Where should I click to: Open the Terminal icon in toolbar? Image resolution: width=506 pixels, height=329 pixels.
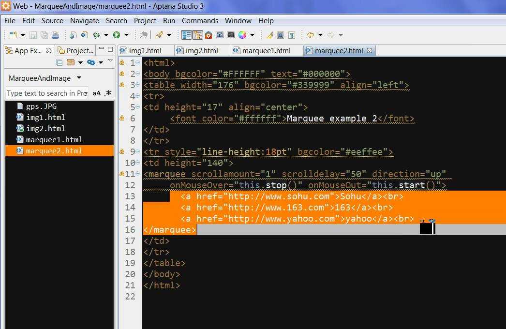click(x=231, y=35)
